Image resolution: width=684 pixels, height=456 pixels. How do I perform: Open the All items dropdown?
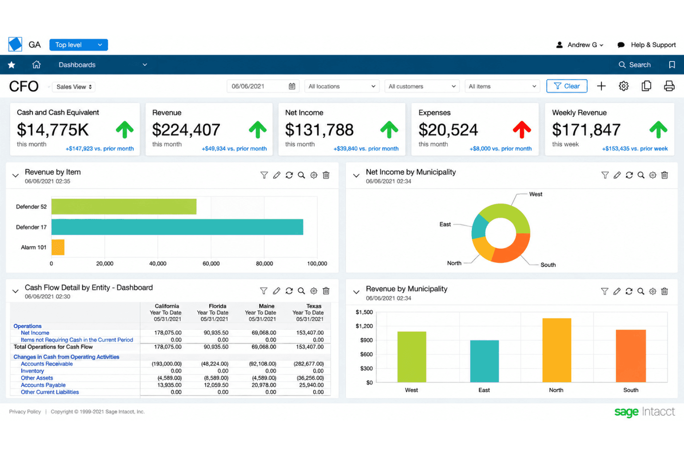(x=502, y=86)
